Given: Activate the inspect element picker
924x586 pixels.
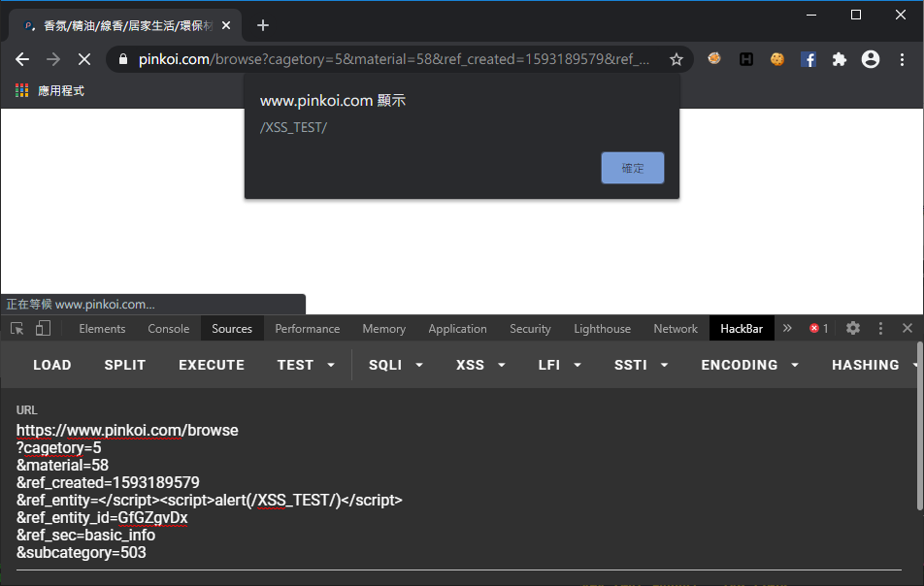Looking at the screenshot, I should pyautogui.click(x=17, y=329).
